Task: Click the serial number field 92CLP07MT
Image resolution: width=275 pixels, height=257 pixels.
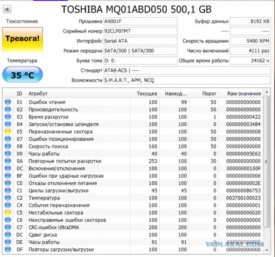Action: [141, 31]
